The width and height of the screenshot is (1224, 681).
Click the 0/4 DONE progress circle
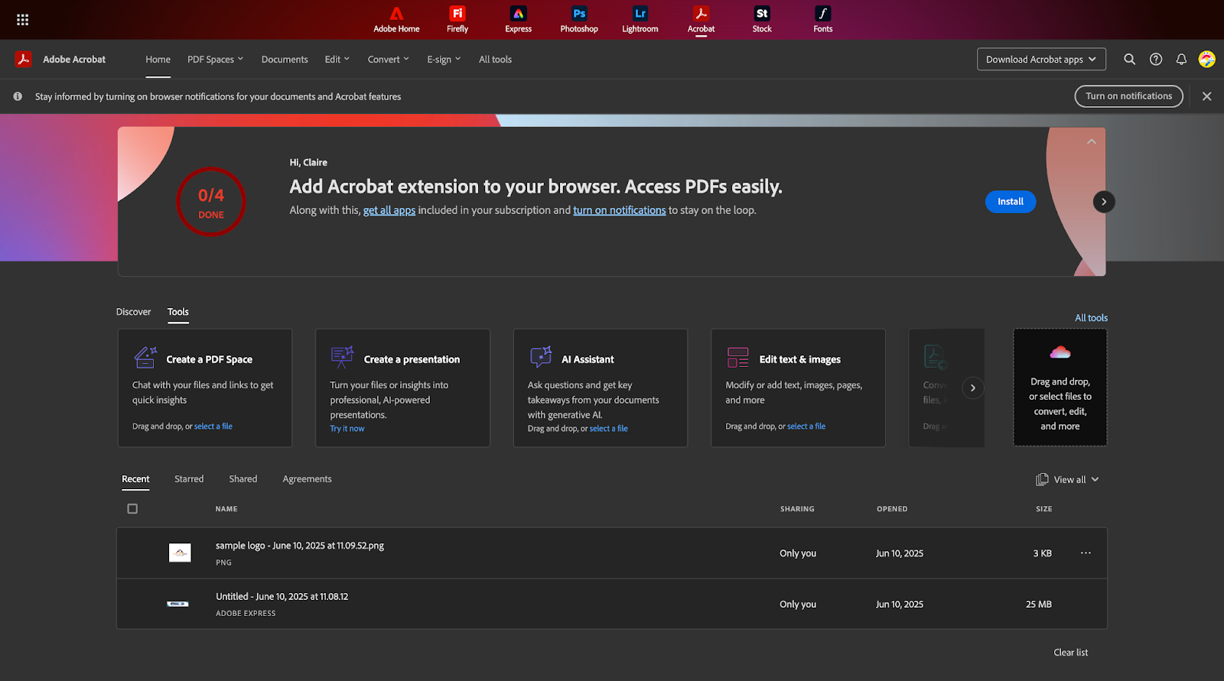[211, 202]
